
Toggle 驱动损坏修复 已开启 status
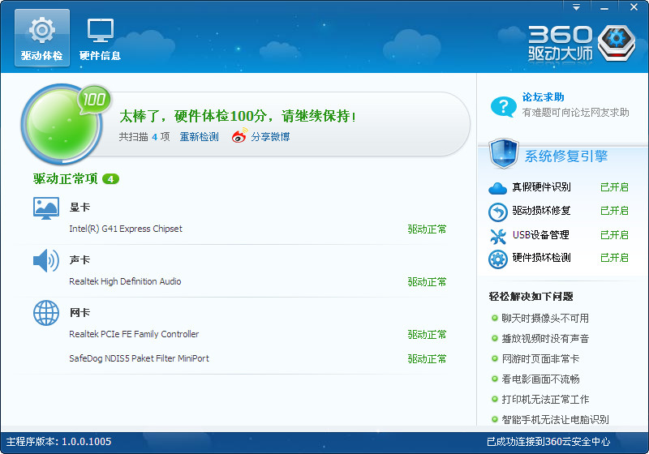[x=614, y=211]
